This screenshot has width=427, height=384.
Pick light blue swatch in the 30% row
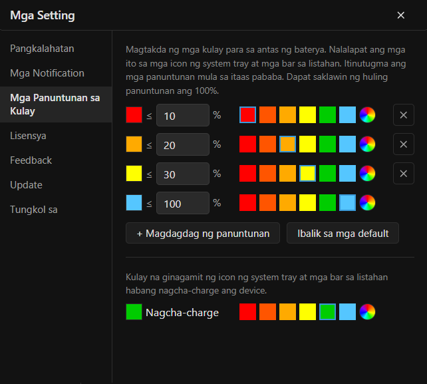(347, 173)
